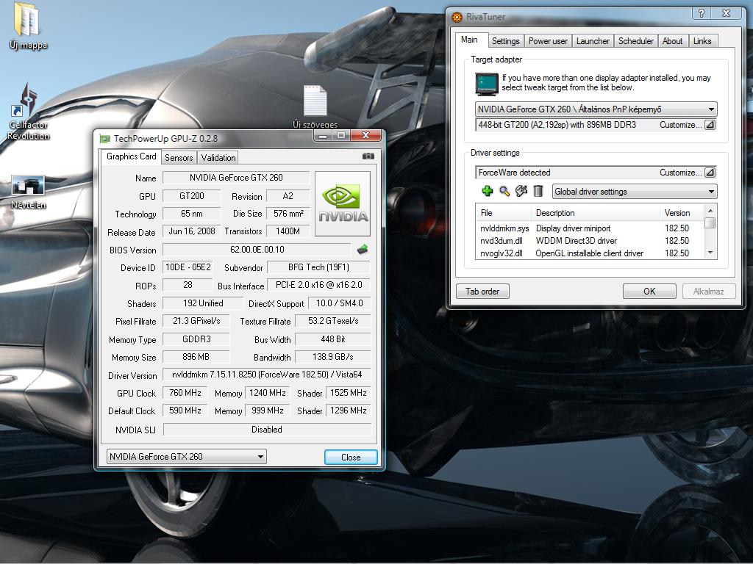
Task: Click the RivaTuner help question mark button
Action: tap(701, 13)
